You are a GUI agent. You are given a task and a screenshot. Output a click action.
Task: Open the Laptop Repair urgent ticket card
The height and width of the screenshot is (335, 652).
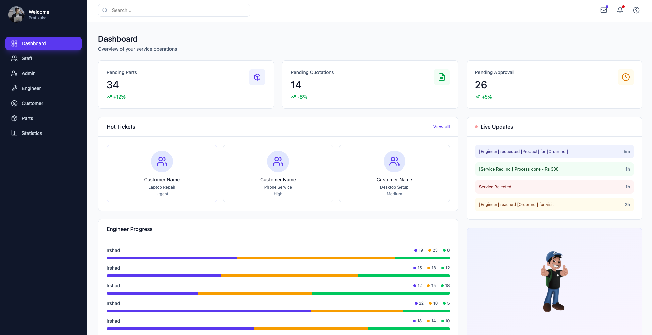(162, 174)
